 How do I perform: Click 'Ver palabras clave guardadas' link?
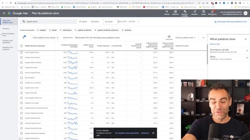click(x=127, y=133)
